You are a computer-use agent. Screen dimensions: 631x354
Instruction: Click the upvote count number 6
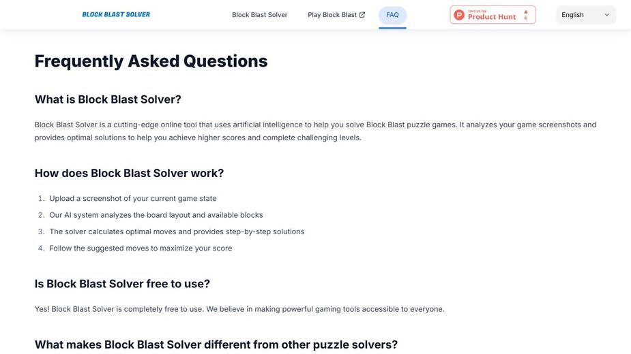click(x=525, y=18)
